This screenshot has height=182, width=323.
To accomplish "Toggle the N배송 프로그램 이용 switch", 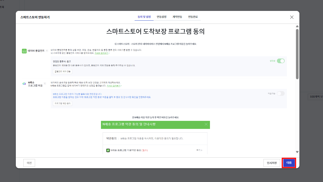I will coord(280,94).
